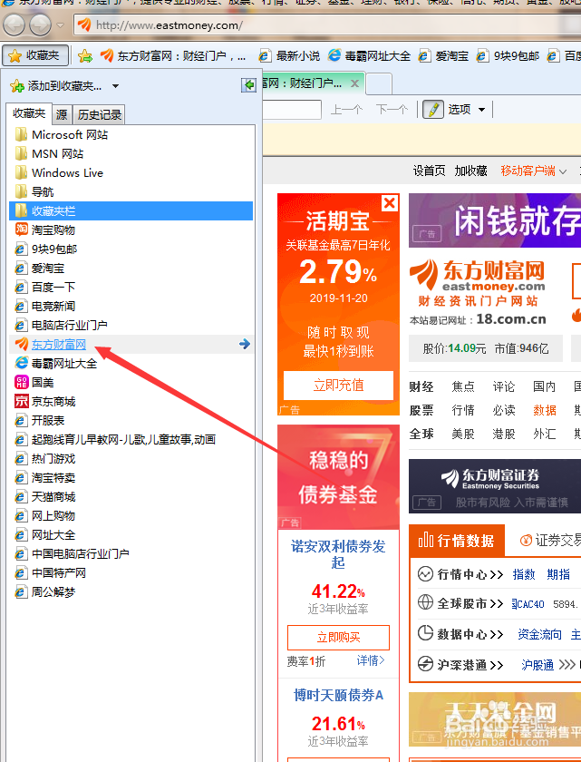Open 东方财富网 link in favorites bar
This screenshot has height=762, width=581.
173,56
